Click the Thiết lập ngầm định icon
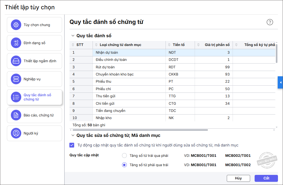 16,61
